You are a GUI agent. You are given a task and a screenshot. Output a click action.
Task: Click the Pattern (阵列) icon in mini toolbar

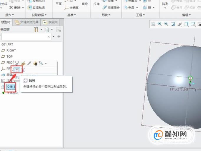pyautogui.click(x=17, y=70)
